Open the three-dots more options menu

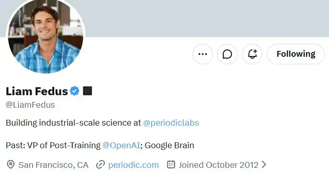tap(202, 54)
